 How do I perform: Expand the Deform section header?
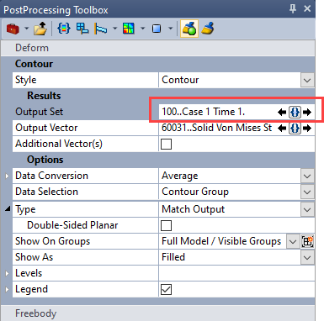click(x=158, y=48)
